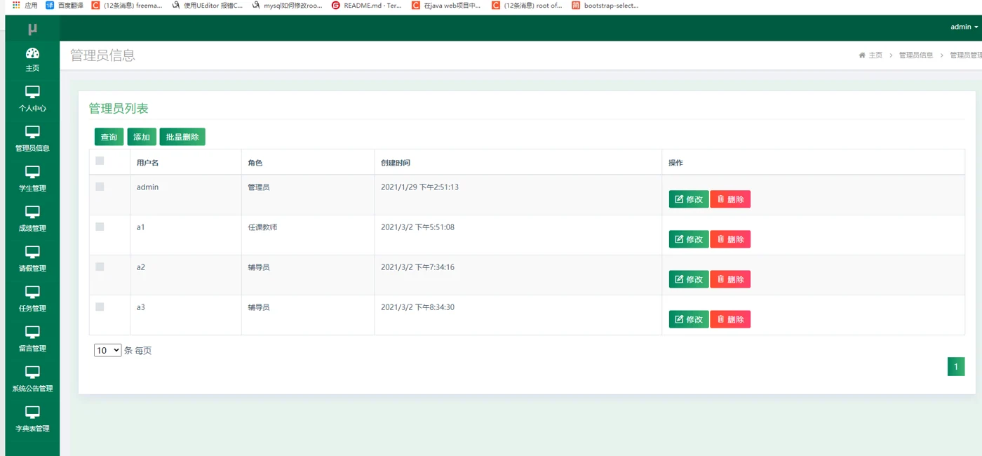
Task: Go to 留言管理 in the sidebar
Action: pyautogui.click(x=32, y=340)
